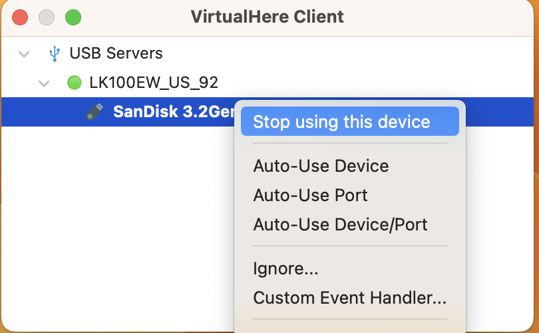539x333 pixels.
Task: Click the VirtualHere Client title text
Action: (x=267, y=17)
